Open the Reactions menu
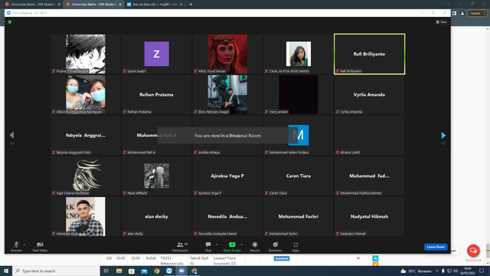The width and height of the screenshot is (490, 276). click(x=275, y=247)
